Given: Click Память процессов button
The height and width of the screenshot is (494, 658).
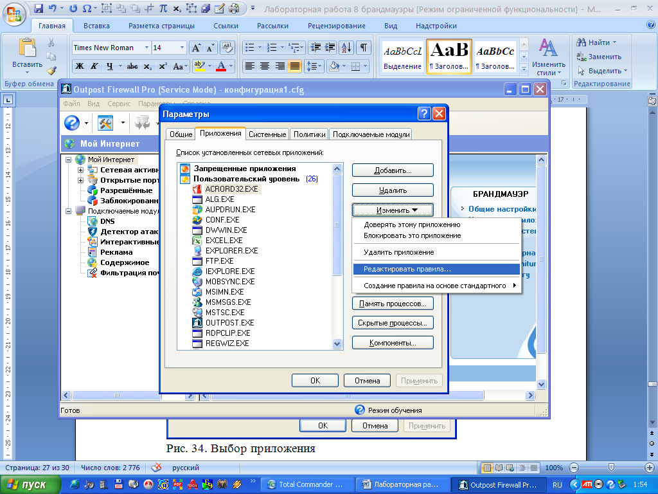Looking at the screenshot, I should [x=393, y=304].
